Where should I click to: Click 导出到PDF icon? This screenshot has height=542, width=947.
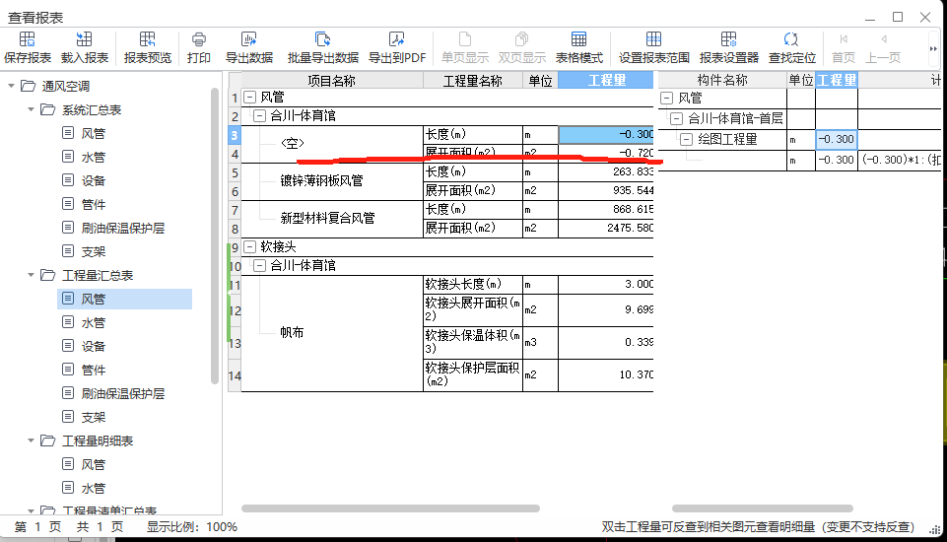(x=397, y=47)
